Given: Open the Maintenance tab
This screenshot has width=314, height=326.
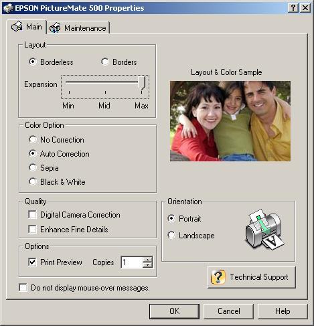Looking at the screenshot, I should (78, 28).
